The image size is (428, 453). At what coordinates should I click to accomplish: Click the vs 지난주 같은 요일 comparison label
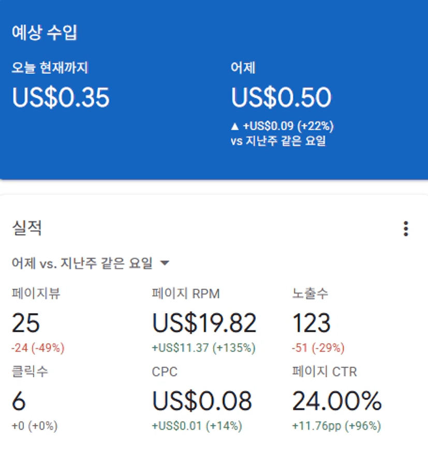[x=278, y=141]
